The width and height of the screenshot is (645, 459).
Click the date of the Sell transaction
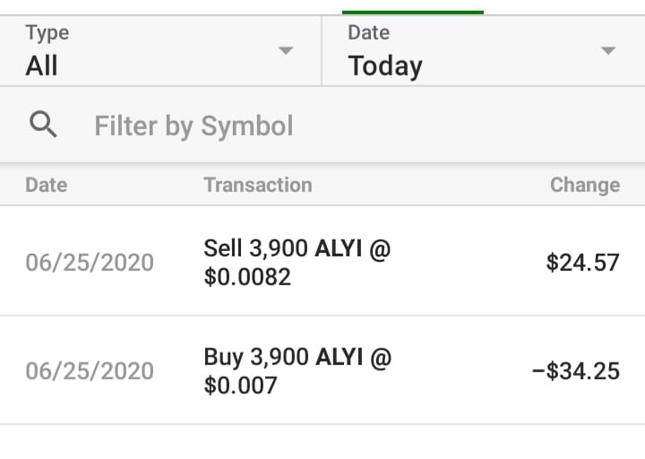pyautogui.click(x=90, y=263)
